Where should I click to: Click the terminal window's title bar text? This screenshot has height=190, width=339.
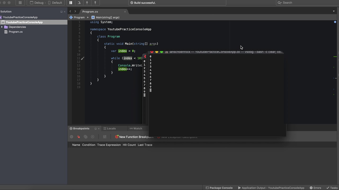[x=226, y=52]
